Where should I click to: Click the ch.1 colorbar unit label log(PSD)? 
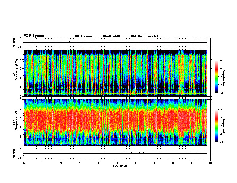[x=224, y=78]
